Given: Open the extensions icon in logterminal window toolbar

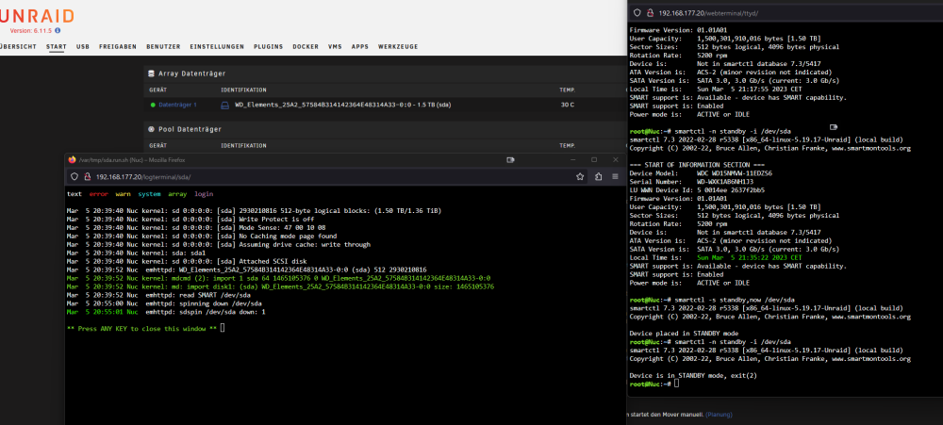Looking at the screenshot, I should coord(599,177).
